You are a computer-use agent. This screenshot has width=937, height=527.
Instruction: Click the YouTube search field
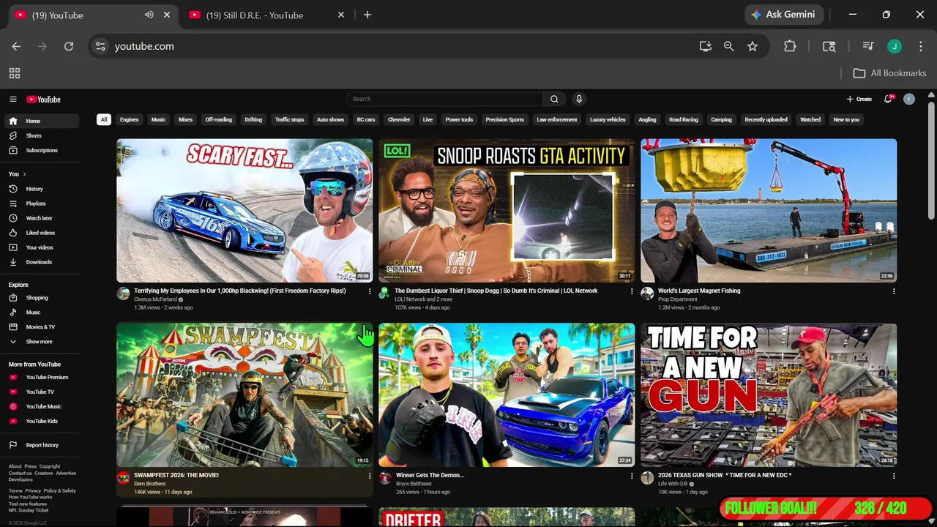tap(445, 99)
